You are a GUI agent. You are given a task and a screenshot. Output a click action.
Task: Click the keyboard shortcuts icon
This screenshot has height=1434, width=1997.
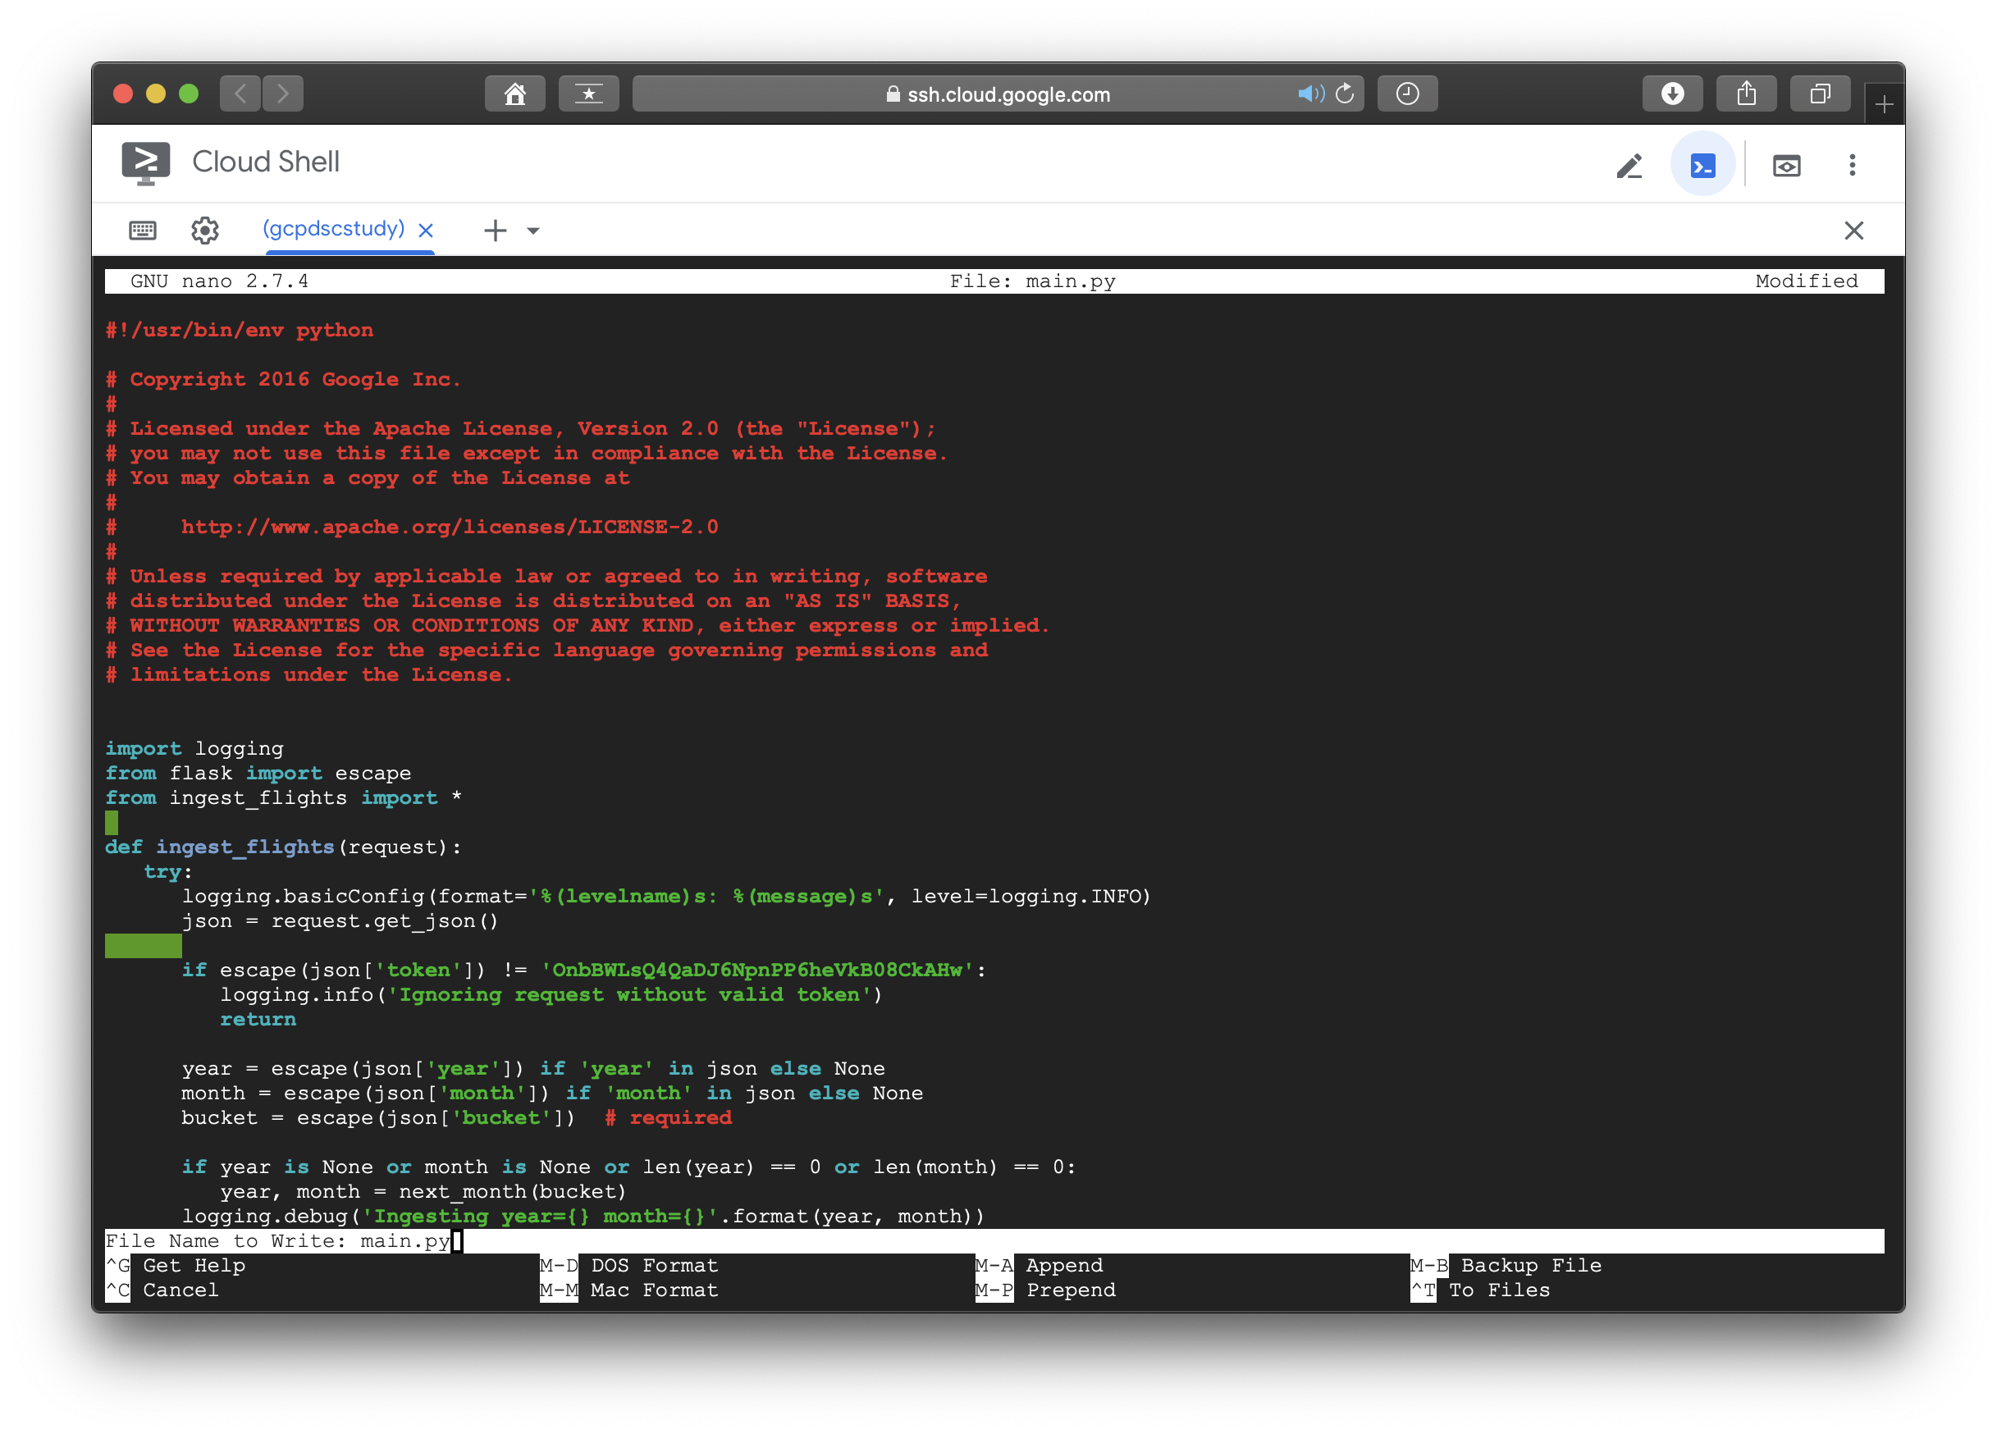(143, 231)
